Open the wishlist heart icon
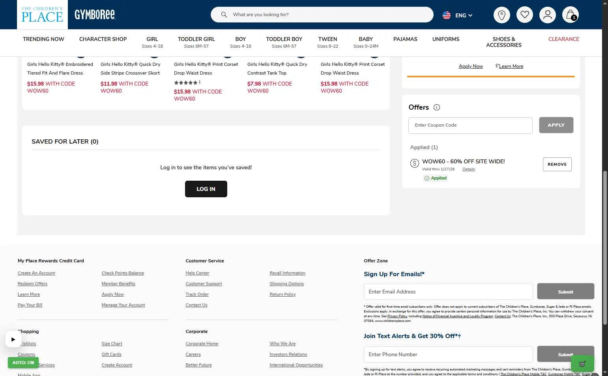 525,15
